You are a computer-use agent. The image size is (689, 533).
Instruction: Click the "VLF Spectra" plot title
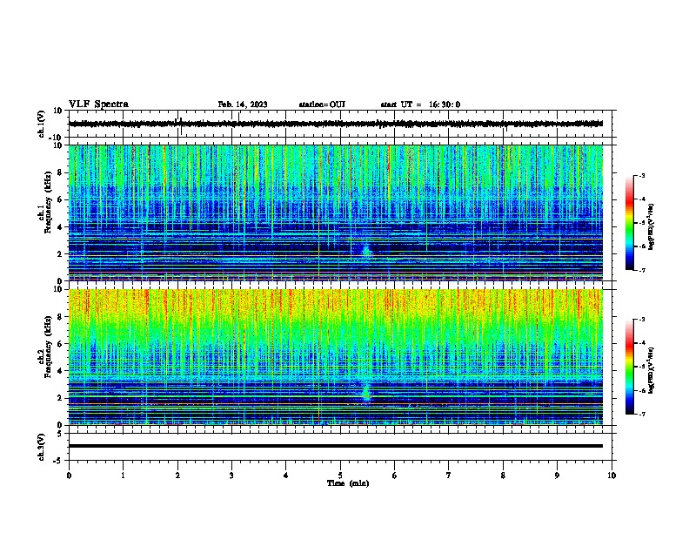click(98, 105)
